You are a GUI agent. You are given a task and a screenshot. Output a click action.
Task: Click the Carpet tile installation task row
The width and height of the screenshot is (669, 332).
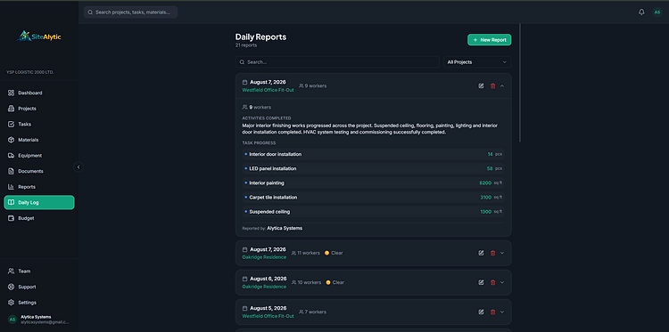pos(374,198)
